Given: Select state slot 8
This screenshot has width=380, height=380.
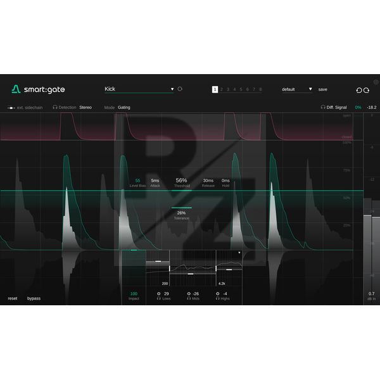Looking at the screenshot, I should (x=260, y=89).
